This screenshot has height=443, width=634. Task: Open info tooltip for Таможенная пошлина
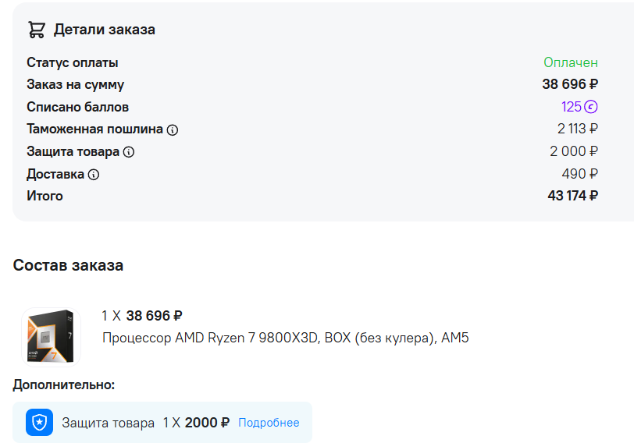[x=173, y=129]
